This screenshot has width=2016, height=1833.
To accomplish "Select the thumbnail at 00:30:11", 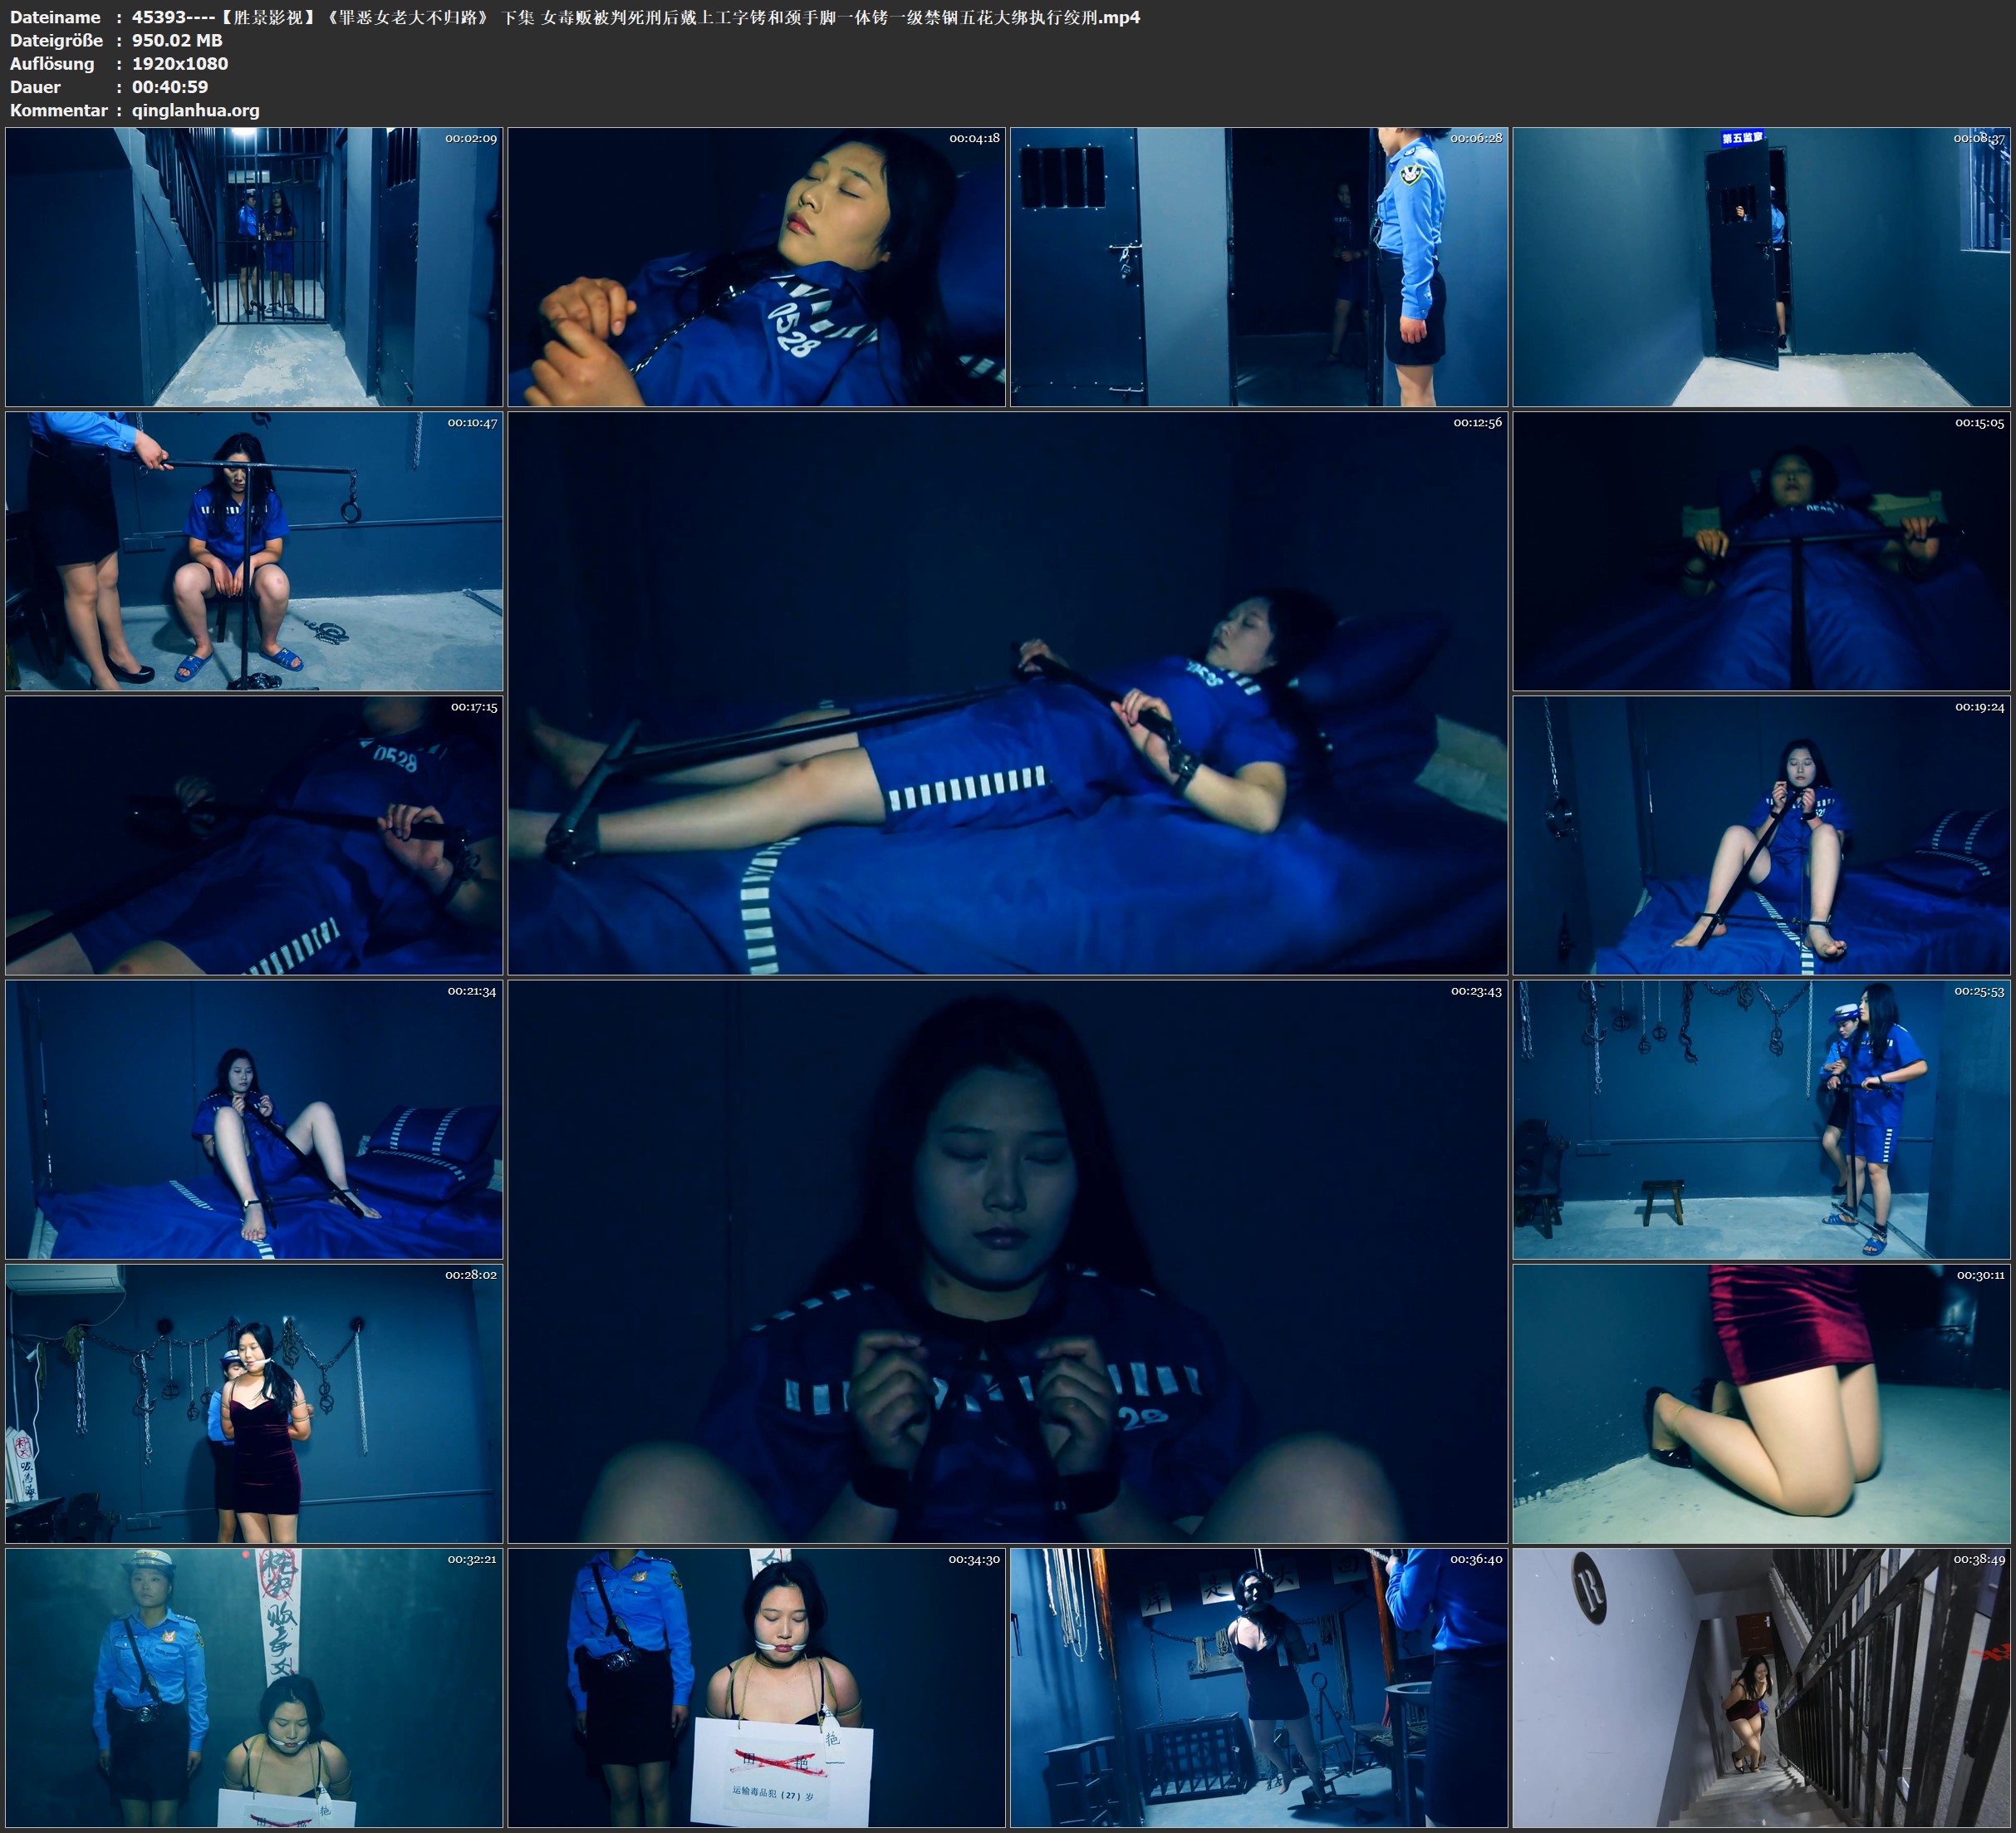I will tap(1761, 1403).
